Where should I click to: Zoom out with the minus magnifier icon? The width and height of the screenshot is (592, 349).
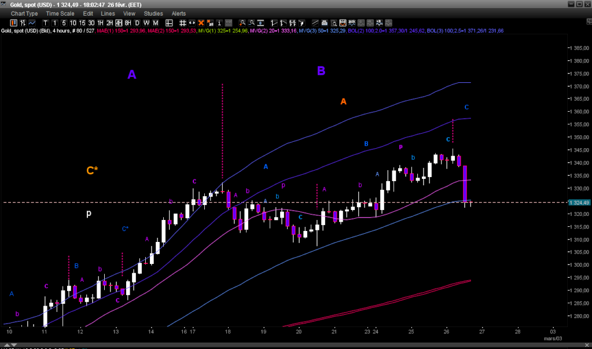pyautogui.click(x=252, y=23)
